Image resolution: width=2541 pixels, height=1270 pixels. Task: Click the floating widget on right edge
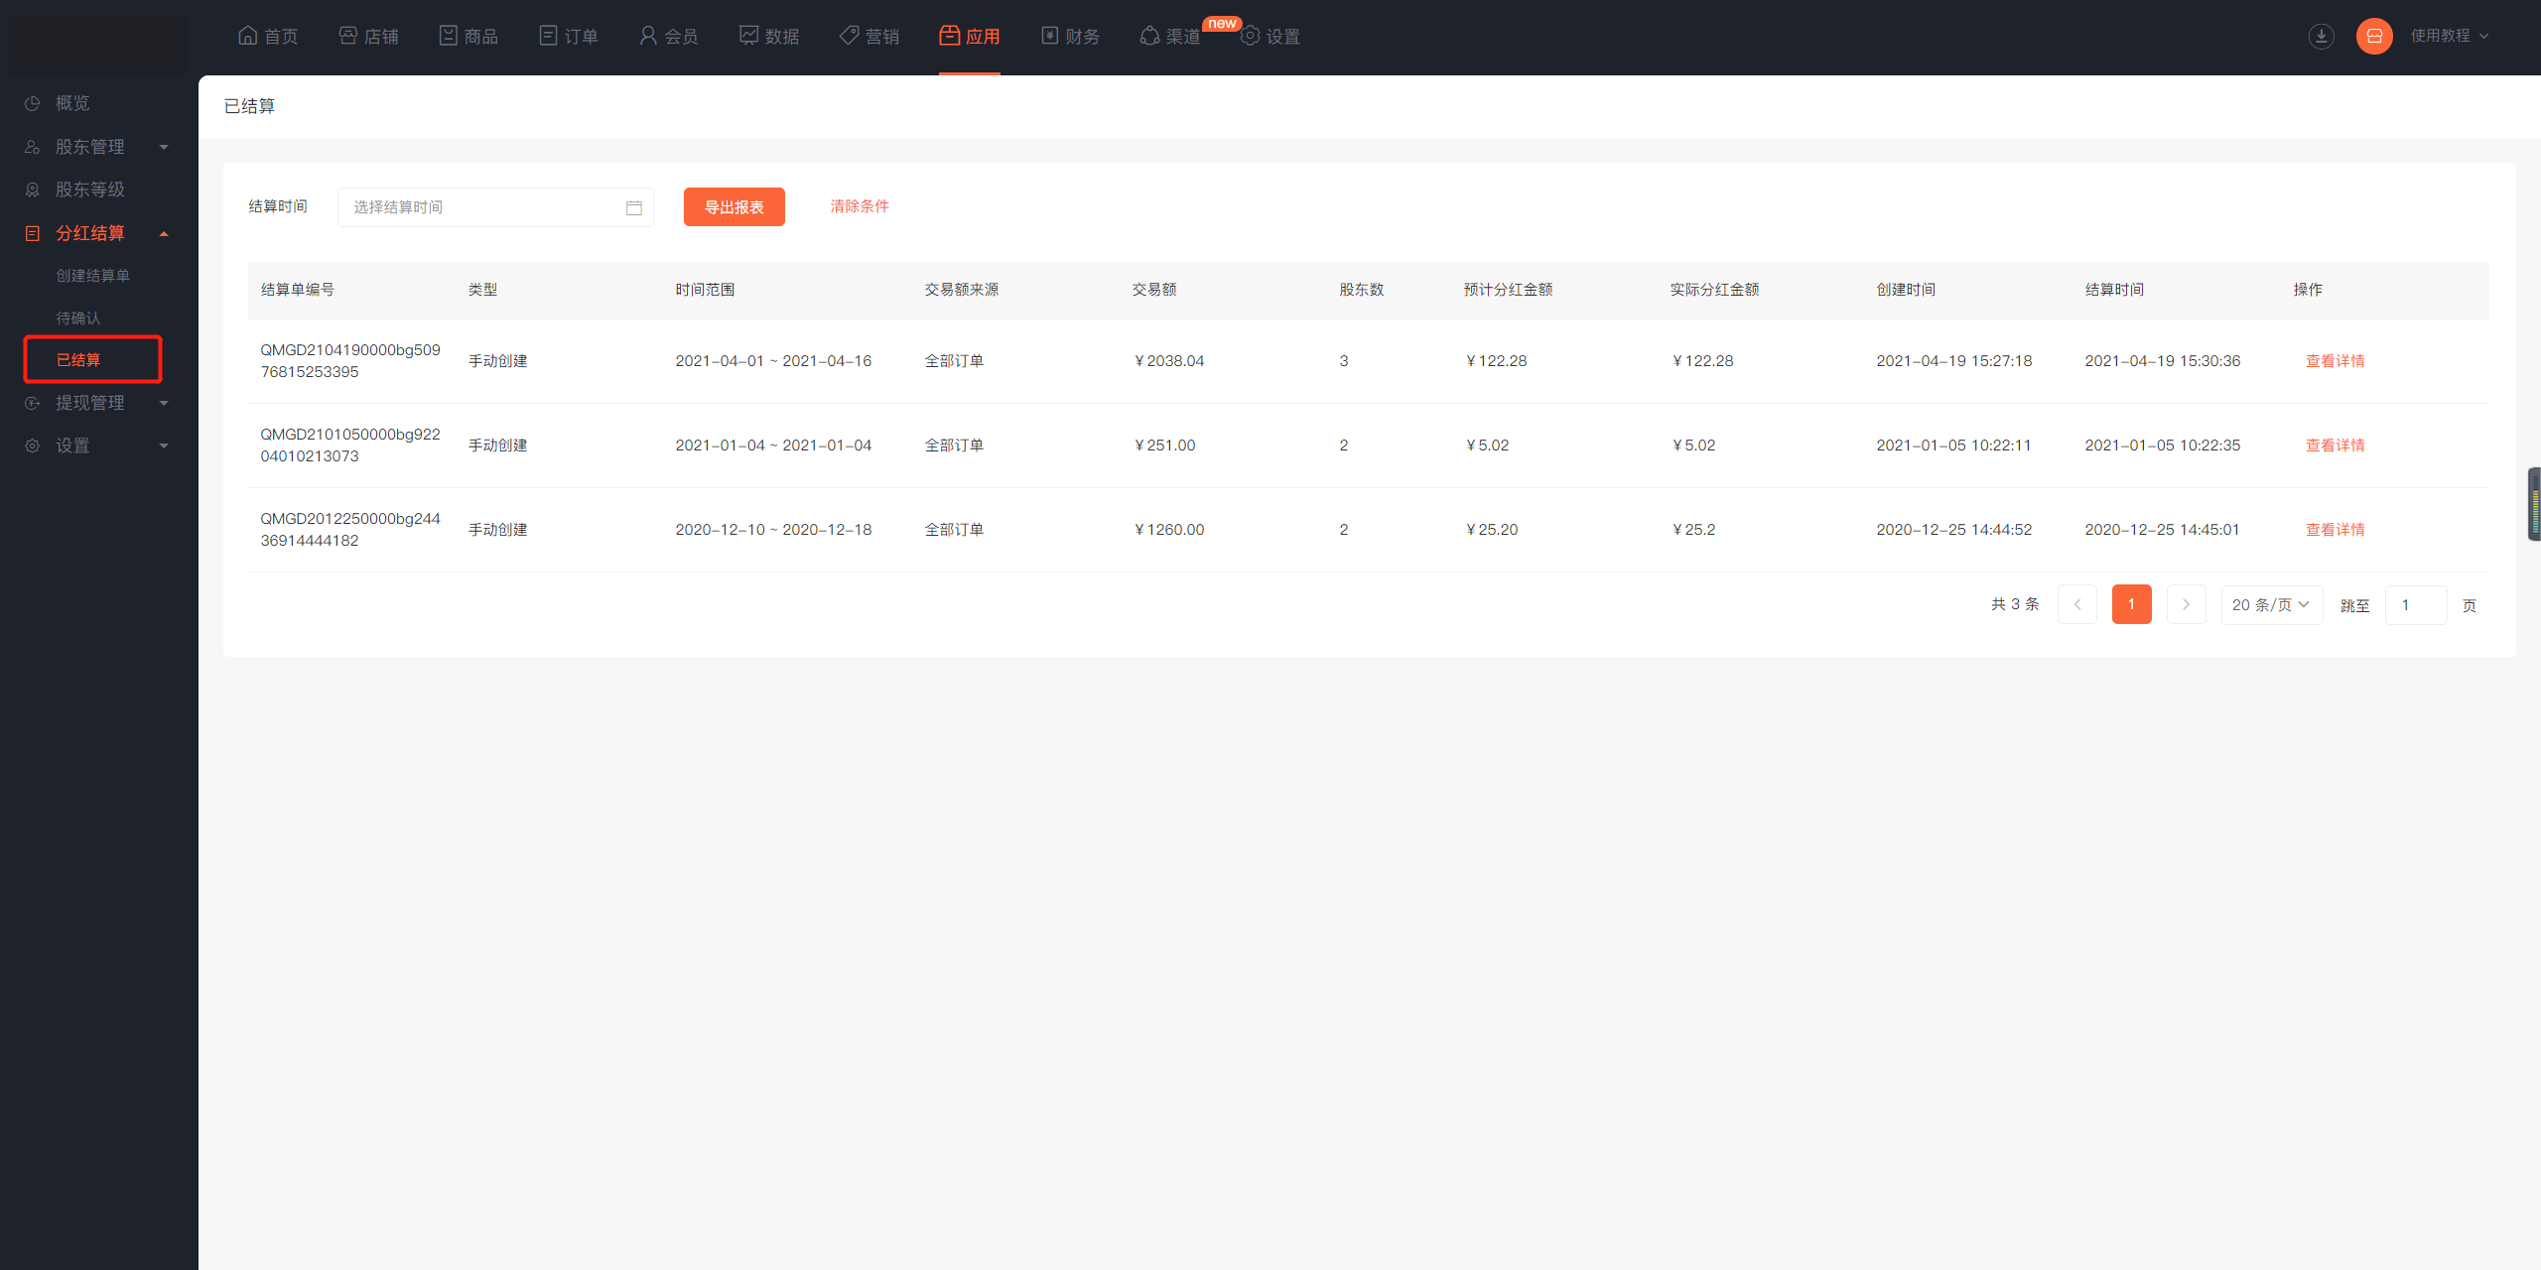coord(2534,504)
